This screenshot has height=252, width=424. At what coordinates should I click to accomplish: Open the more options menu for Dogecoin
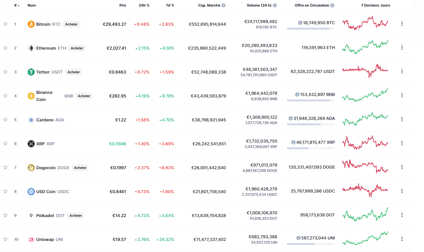[x=402, y=167]
